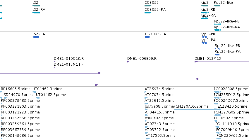Select the LS2-PA protein glyph
Screen dimensions: 249x140
point(36,37)
